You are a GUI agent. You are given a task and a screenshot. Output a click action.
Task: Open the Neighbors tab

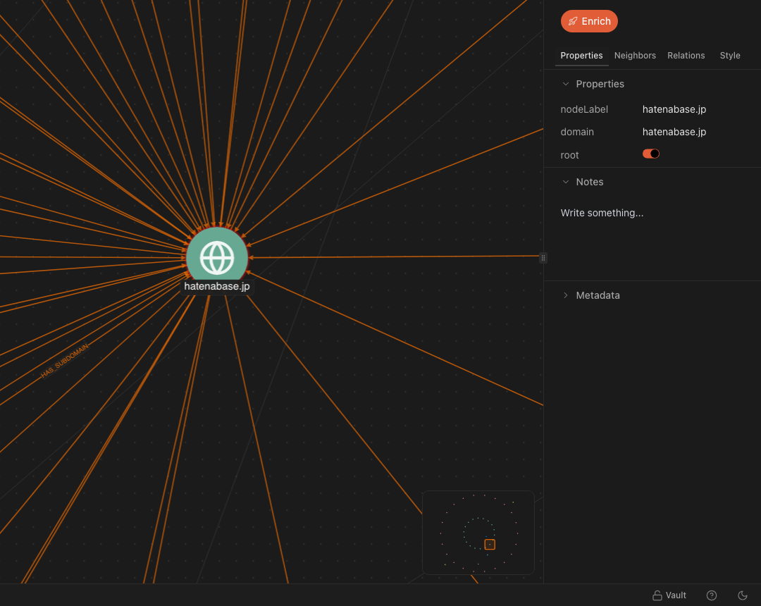coord(635,55)
